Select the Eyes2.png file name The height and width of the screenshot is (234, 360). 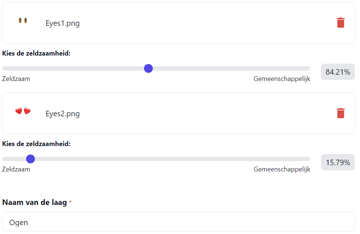(x=62, y=114)
